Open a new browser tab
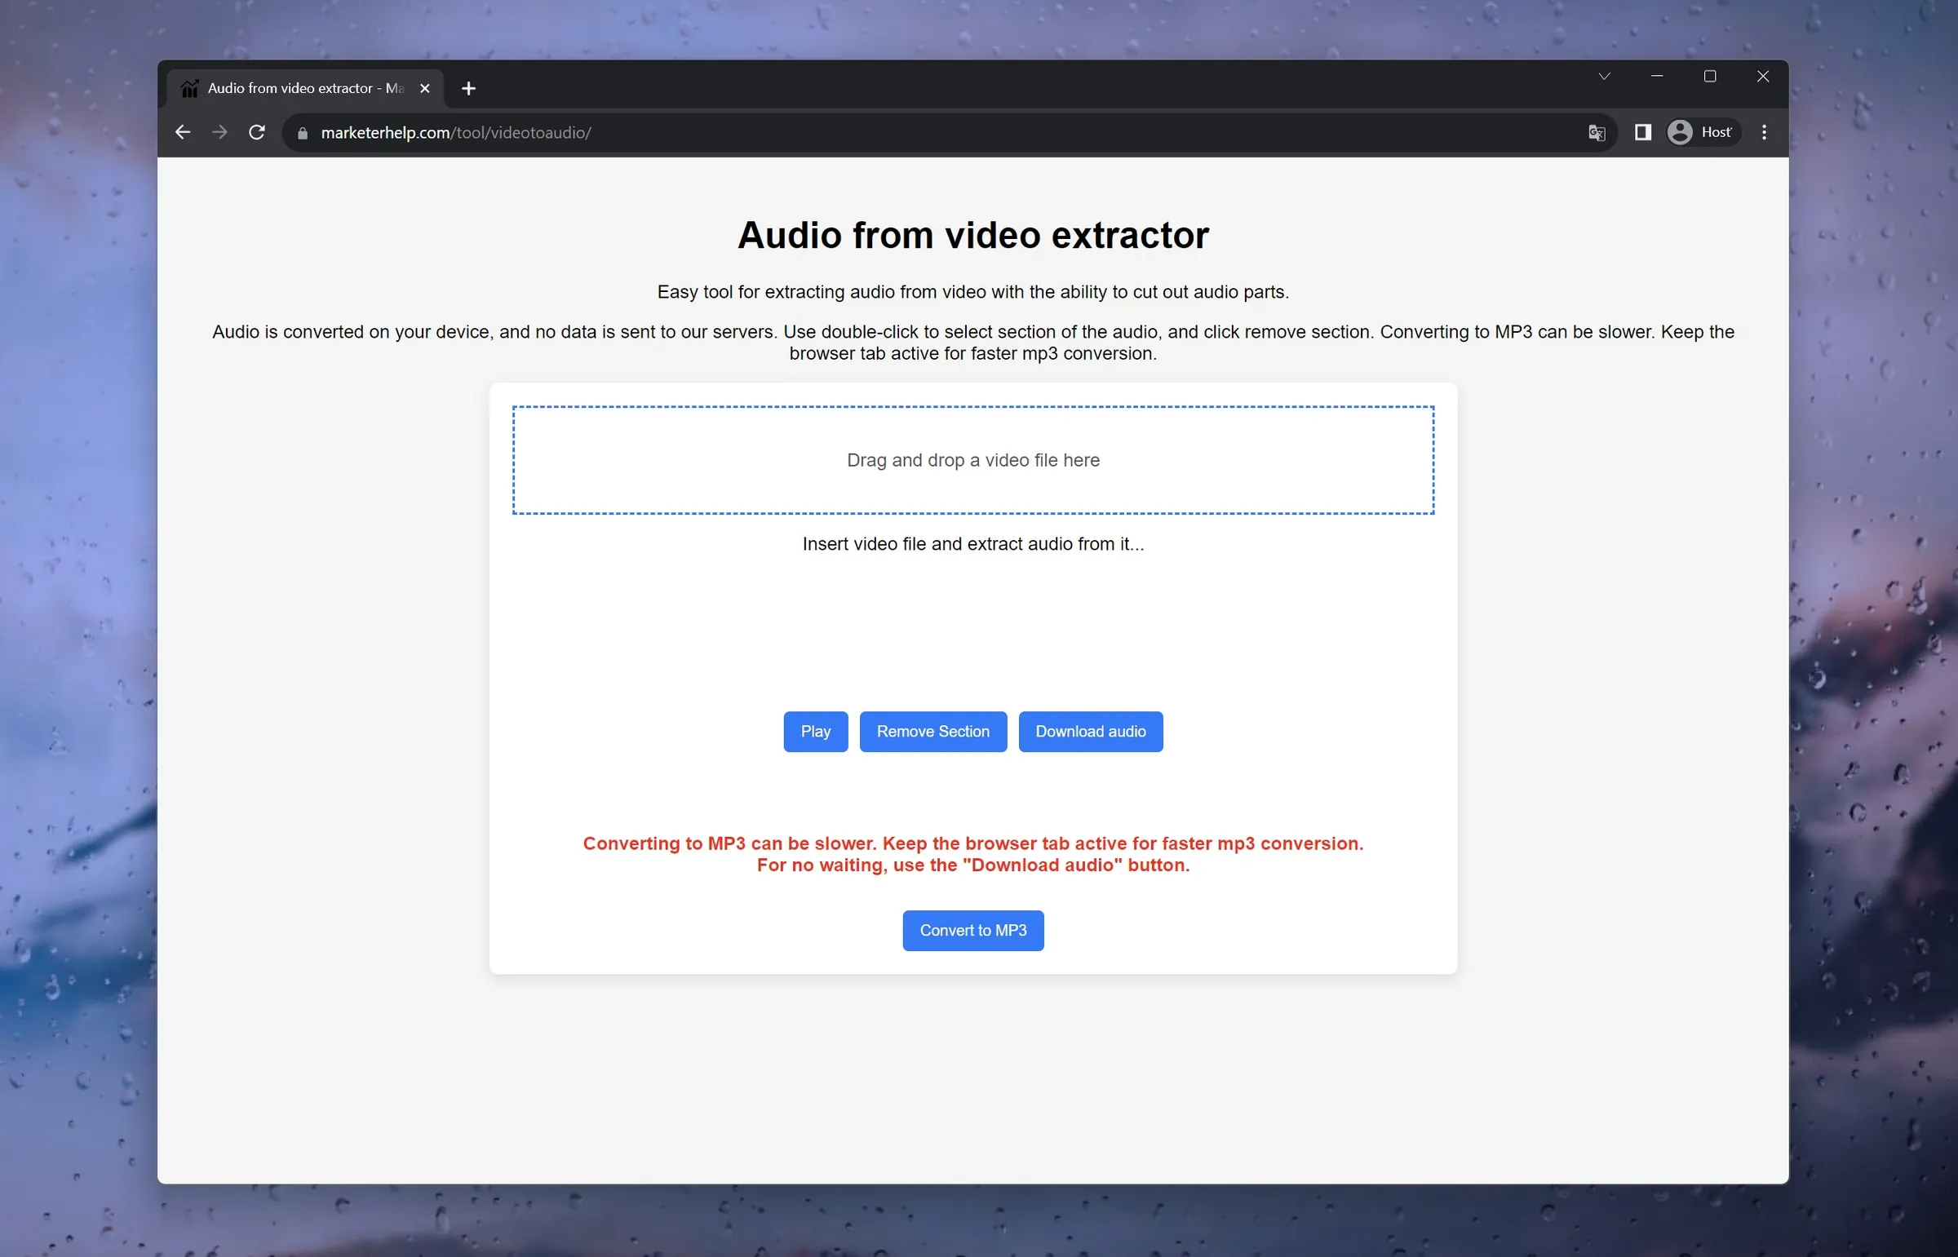Image resolution: width=1958 pixels, height=1257 pixels. pyautogui.click(x=467, y=87)
